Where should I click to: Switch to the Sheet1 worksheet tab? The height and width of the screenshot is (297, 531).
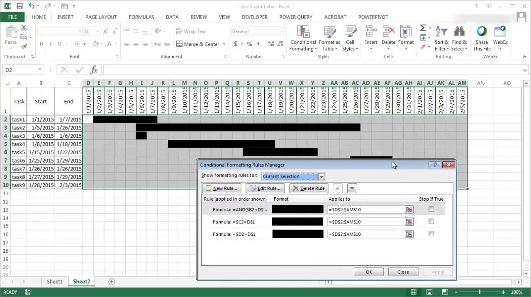click(55, 282)
